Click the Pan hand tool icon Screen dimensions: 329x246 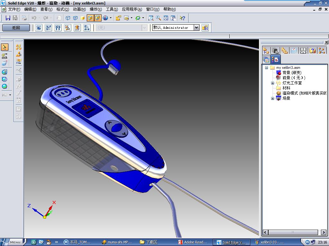[x=173, y=18]
